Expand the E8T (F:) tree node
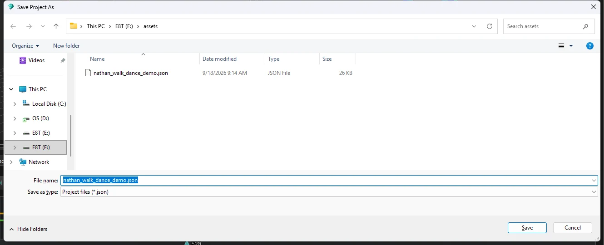604x245 pixels. [15, 147]
